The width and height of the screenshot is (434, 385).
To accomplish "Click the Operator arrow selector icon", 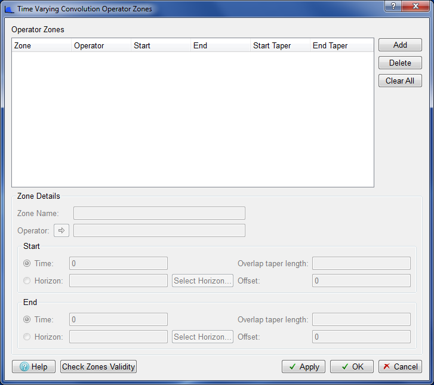I will (61, 230).
